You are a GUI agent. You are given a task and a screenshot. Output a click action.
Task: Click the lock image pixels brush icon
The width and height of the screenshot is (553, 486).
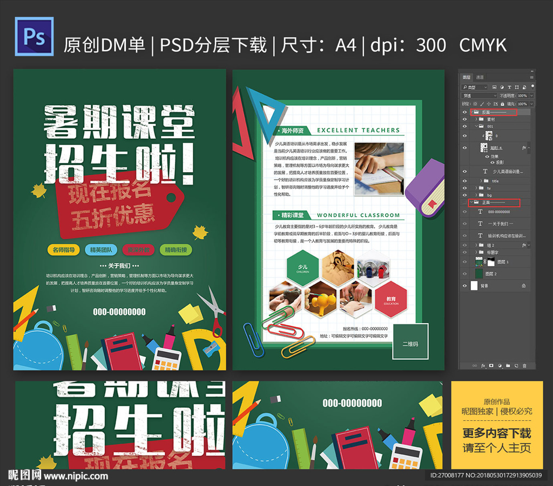482,104
